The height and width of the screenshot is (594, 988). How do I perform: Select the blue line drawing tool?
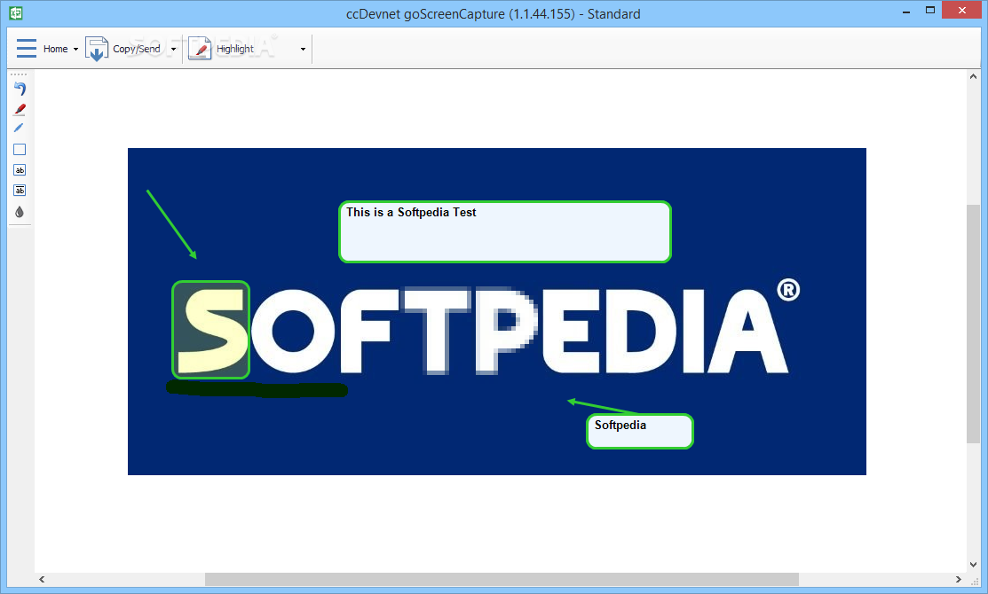(19, 128)
